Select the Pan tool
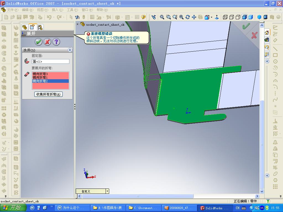The height and width of the screenshot is (212, 283). click(x=194, y=17)
